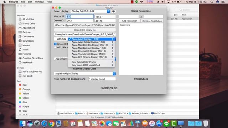The image size is (228, 128).
Task: Open the Photos pinwheel icon in Dock
Action: [102, 124]
